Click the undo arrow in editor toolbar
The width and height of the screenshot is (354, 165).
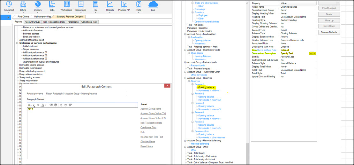coord(61,105)
